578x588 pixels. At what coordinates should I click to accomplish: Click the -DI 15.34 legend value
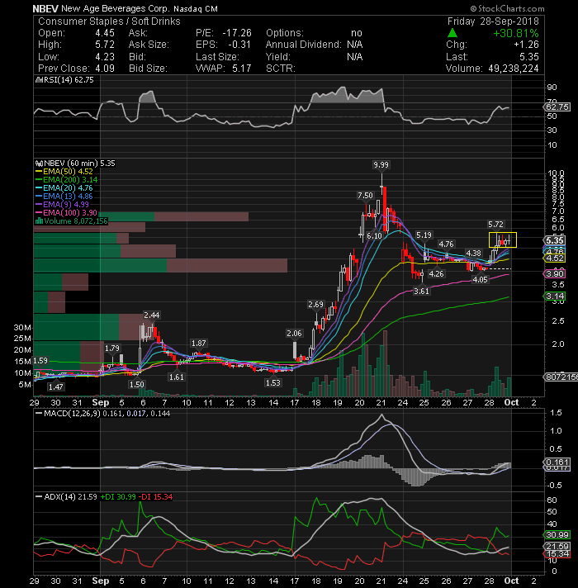tap(155, 497)
